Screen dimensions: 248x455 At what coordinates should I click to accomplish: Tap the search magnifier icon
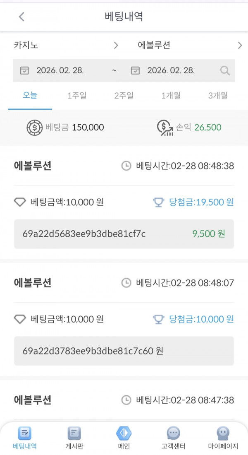pos(225,70)
